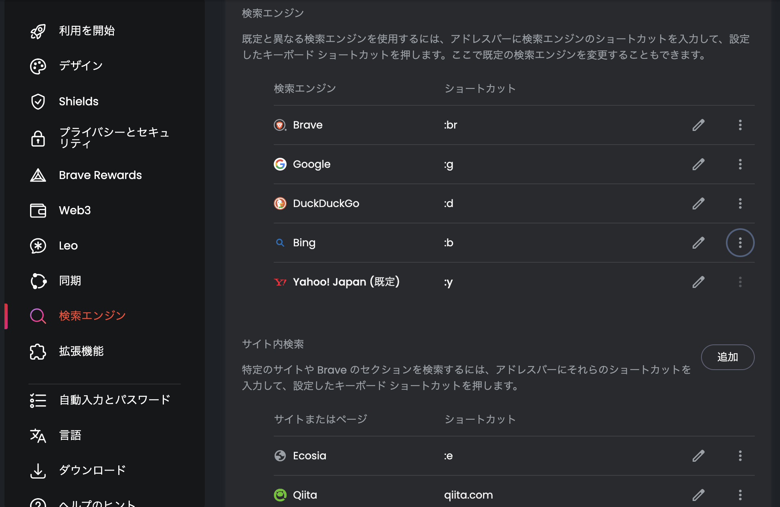Click the :d shortcut in DuckDuckGo row
Screen dimensions: 780x507
coord(449,203)
